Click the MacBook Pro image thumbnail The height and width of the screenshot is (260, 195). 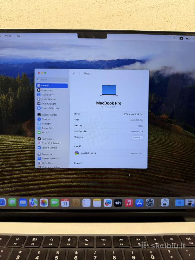click(x=109, y=90)
